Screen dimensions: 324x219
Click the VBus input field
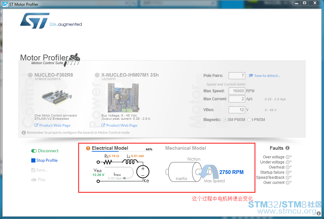click(x=237, y=110)
